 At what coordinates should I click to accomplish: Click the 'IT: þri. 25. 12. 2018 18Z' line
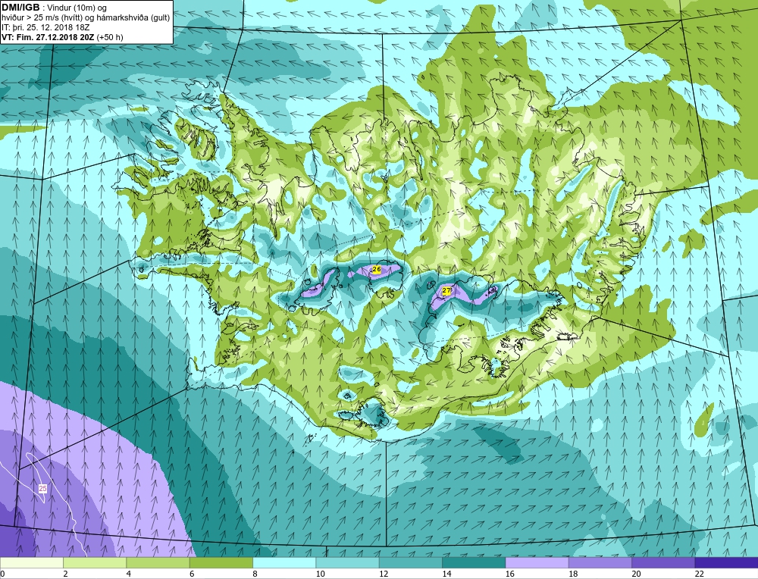coord(45,27)
